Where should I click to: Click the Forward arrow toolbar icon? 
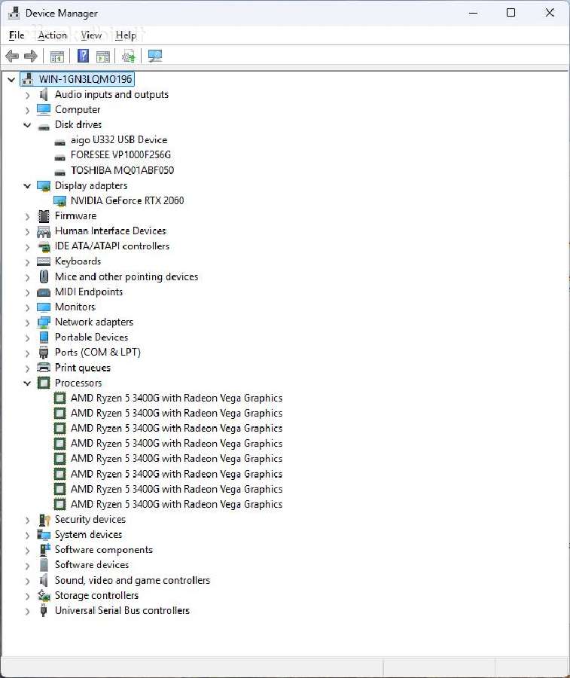pyautogui.click(x=31, y=56)
